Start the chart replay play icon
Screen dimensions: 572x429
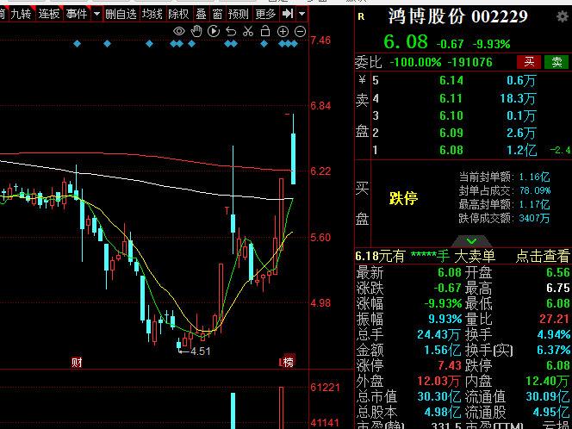coord(214,31)
